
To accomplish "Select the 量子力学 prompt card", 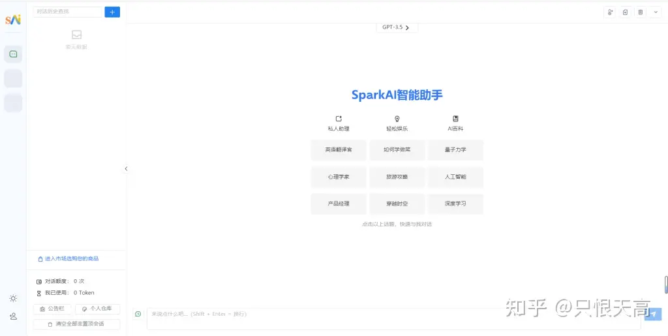I will 455,150.
